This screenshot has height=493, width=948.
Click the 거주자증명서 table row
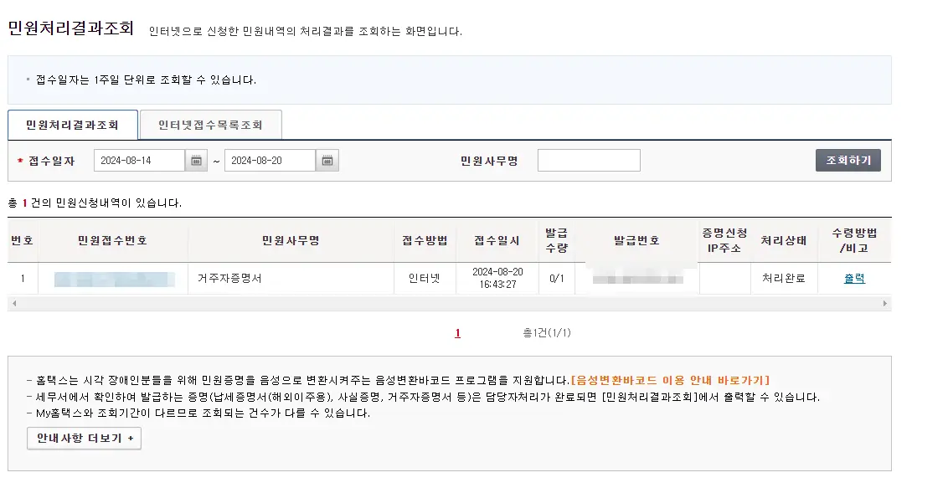[x=291, y=278]
